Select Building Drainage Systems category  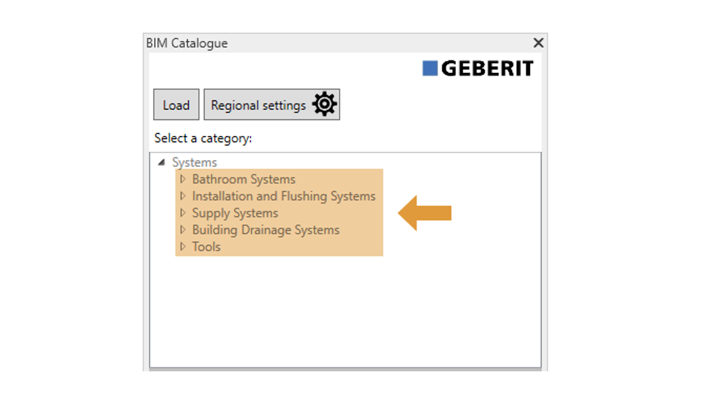pyautogui.click(x=266, y=230)
